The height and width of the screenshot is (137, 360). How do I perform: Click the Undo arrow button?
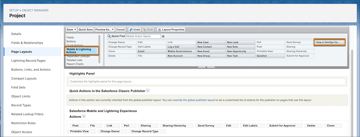135,30
